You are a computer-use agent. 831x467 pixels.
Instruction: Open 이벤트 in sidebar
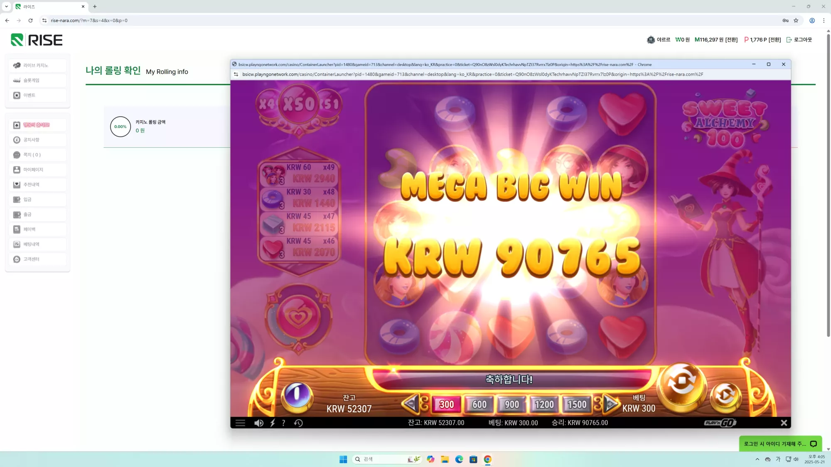[x=37, y=95]
